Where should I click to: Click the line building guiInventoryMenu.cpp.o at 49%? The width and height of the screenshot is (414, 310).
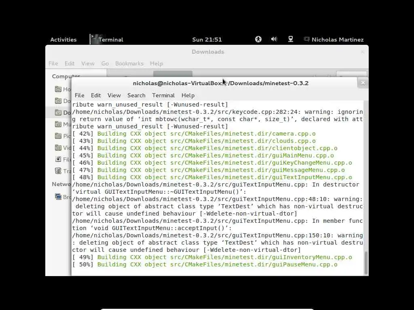pos(212,257)
